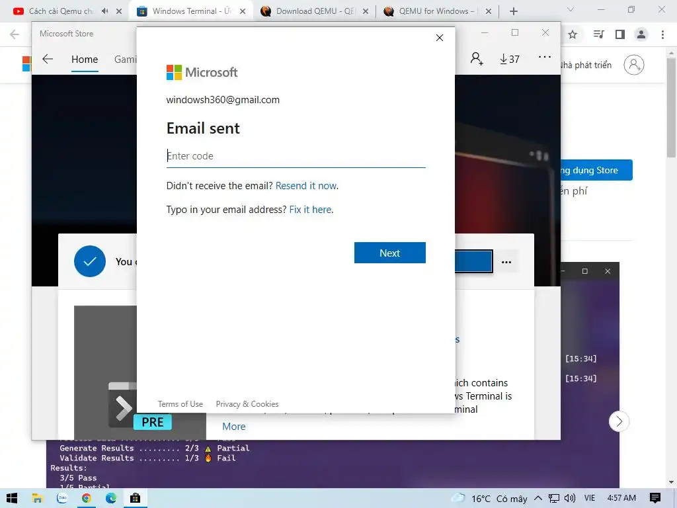Click the weather 16°C widget
The image size is (677, 508).
coord(489,499)
